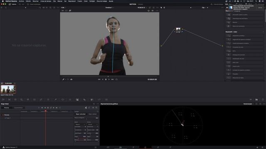Open the Edición menu

click(x=28, y=1)
